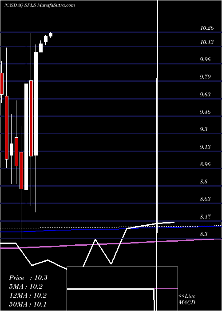Click the 10.26 price axis label

pyautogui.click(x=207, y=28)
